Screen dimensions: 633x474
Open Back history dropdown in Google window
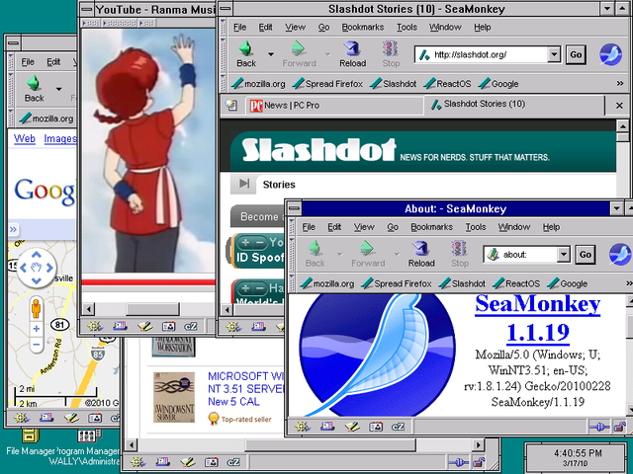point(59,89)
